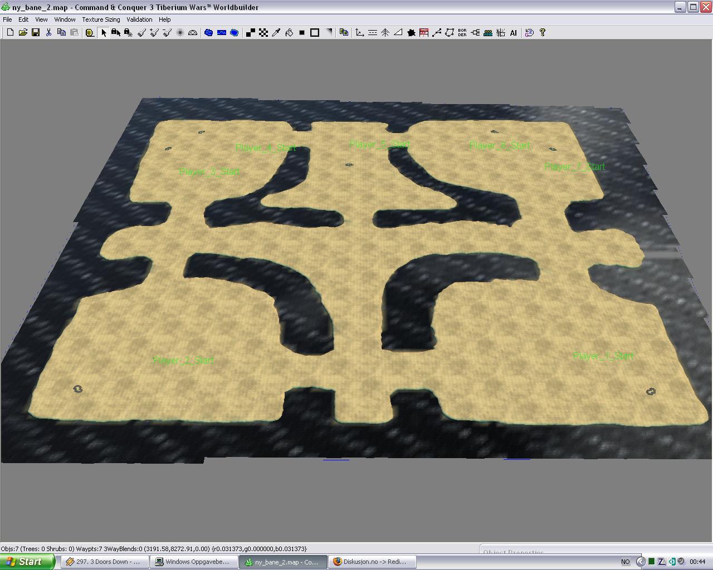Select the lower terrain brush (minus)
This screenshot has height=570, width=713.
pos(167,33)
